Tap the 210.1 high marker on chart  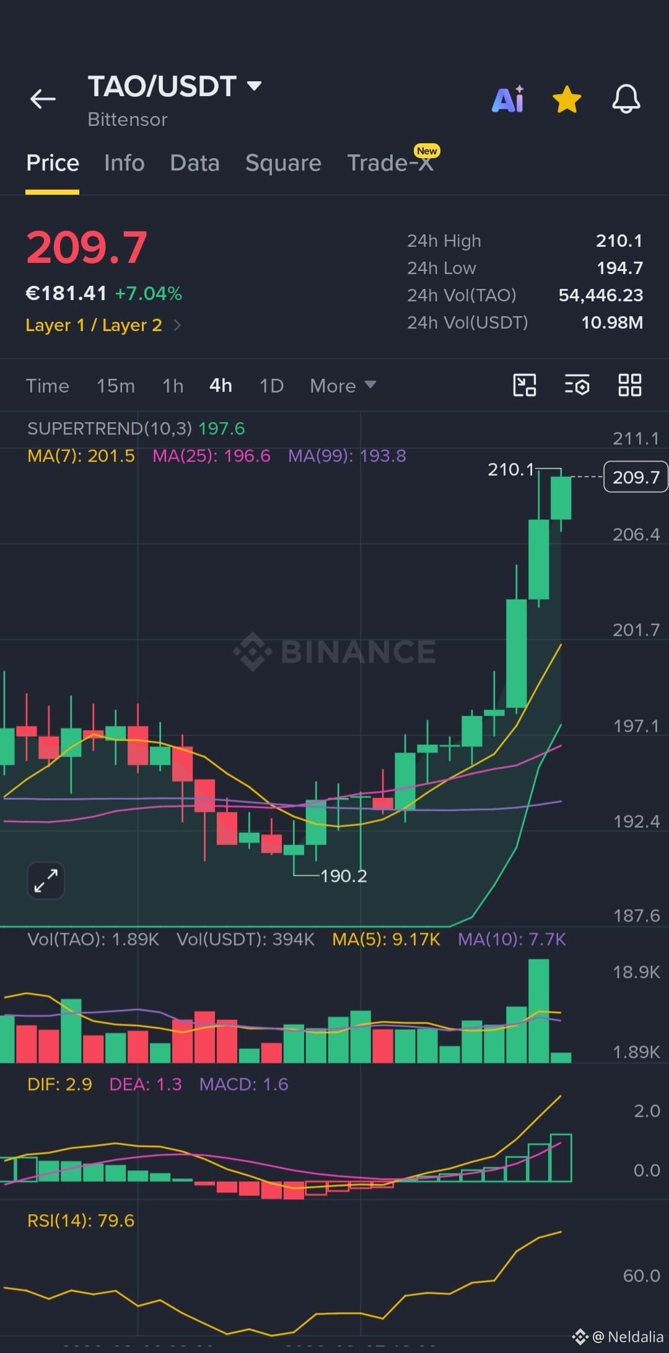pos(510,469)
